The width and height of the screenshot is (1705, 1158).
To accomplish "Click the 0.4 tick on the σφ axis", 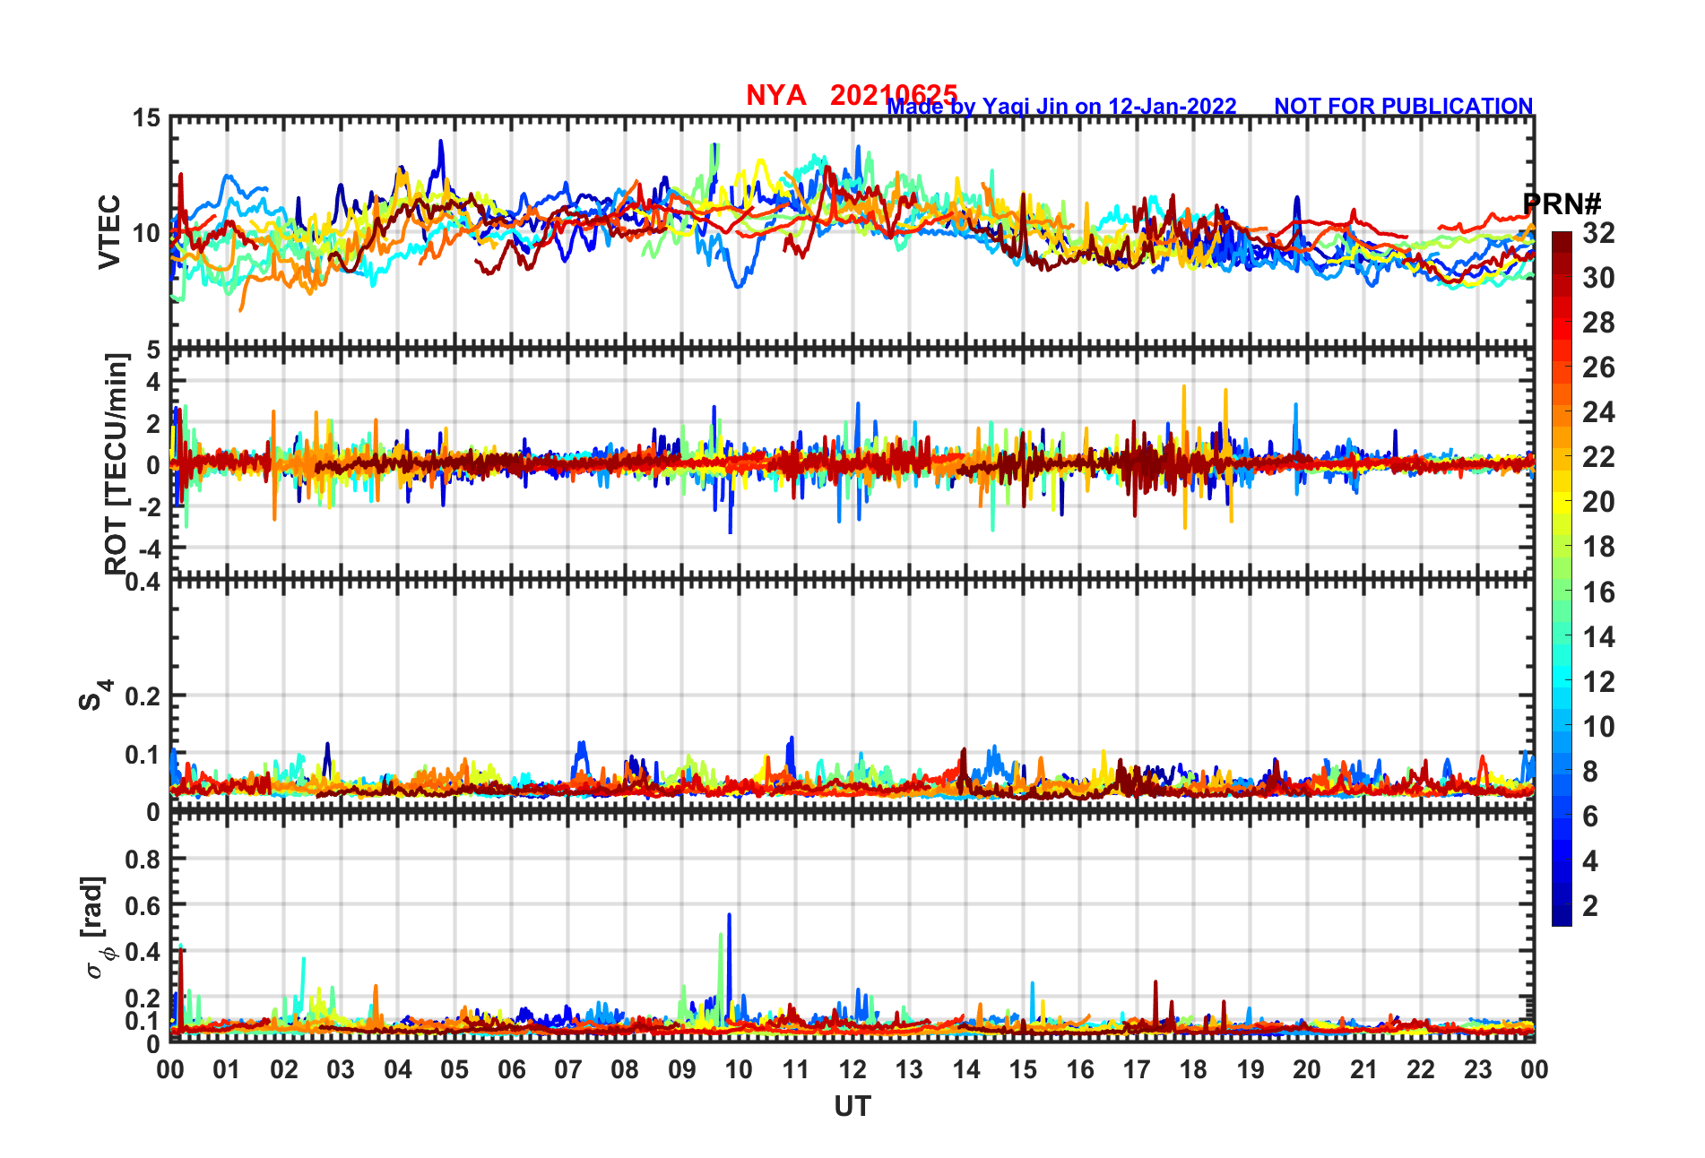I will click(x=143, y=952).
